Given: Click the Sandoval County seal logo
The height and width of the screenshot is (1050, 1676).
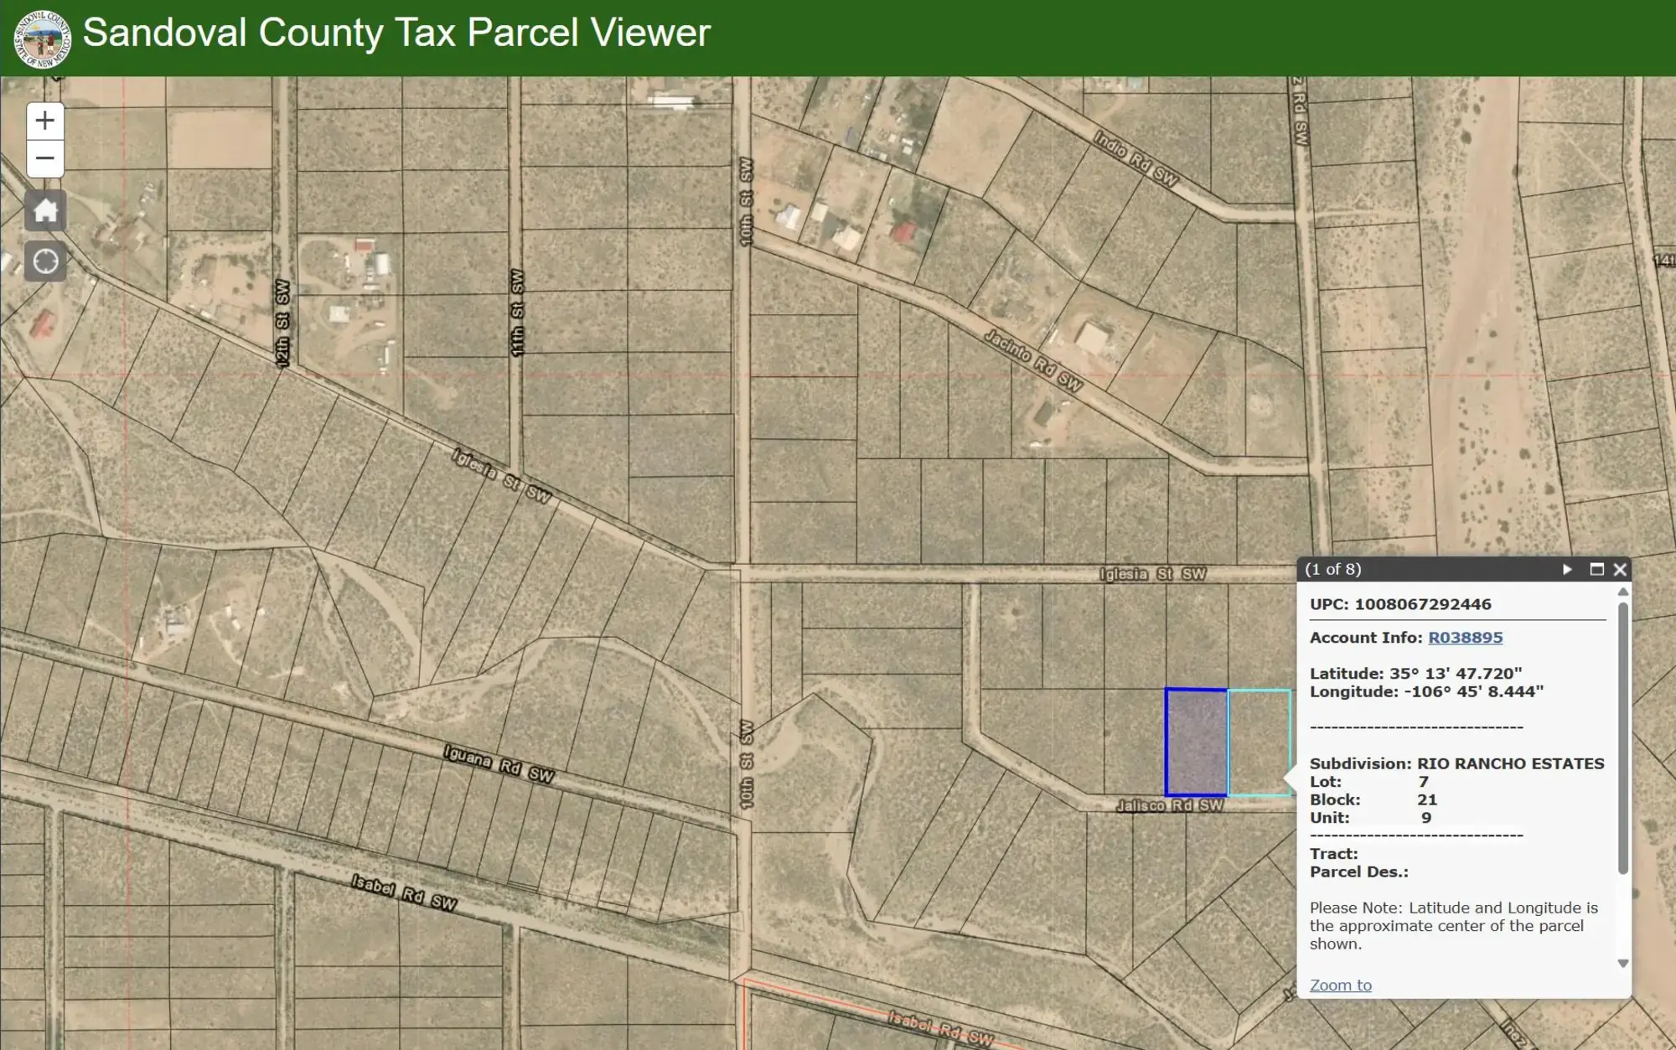Looking at the screenshot, I should tap(40, 36).
